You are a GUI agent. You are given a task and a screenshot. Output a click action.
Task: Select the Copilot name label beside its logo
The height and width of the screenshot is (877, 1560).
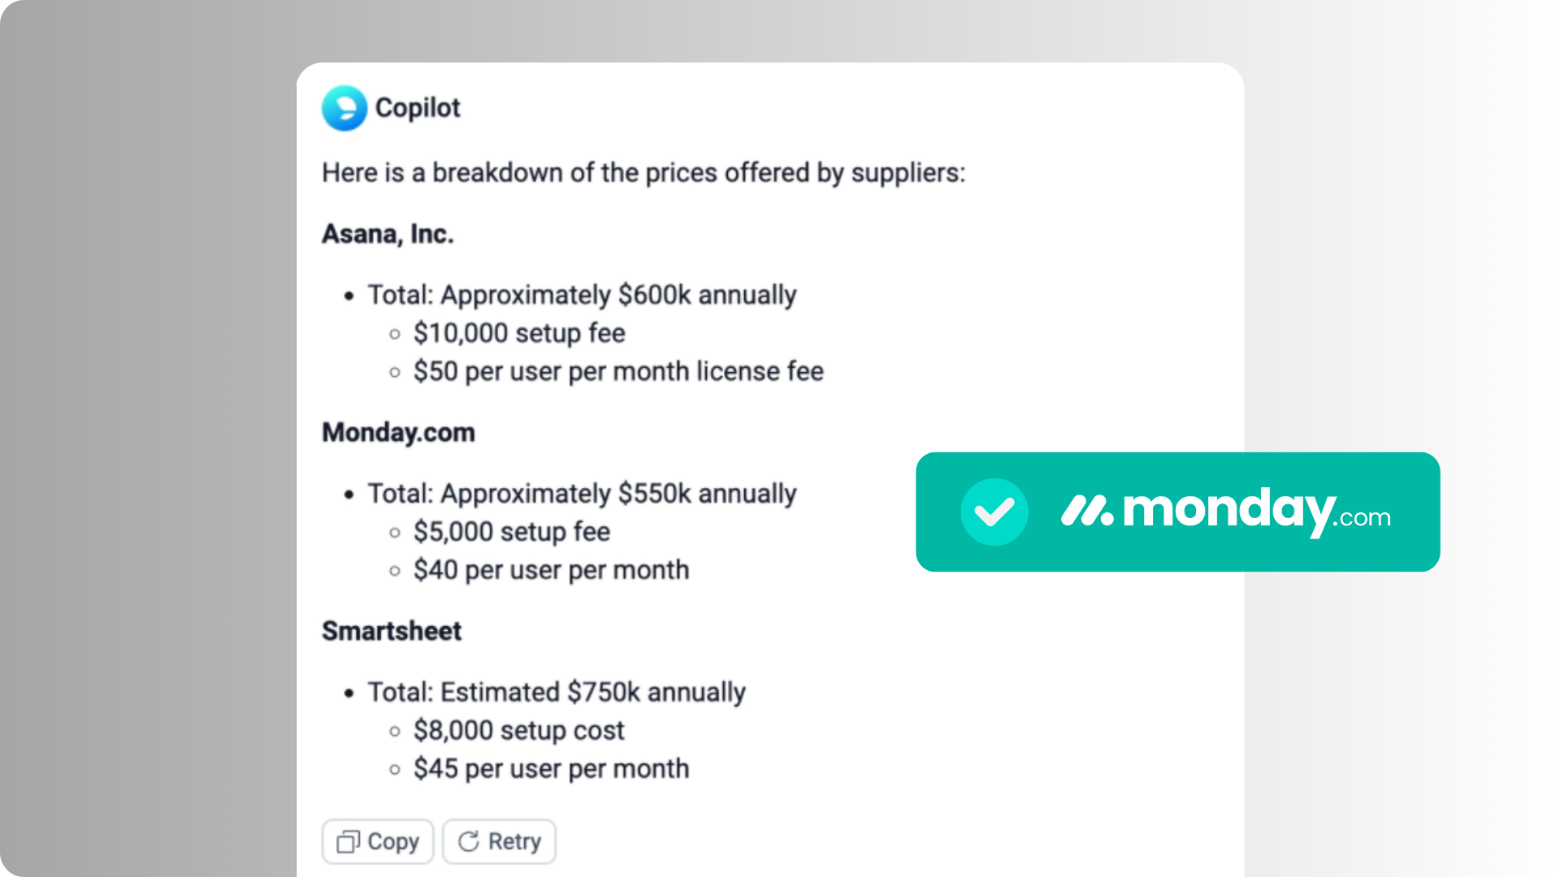(417, 107)
